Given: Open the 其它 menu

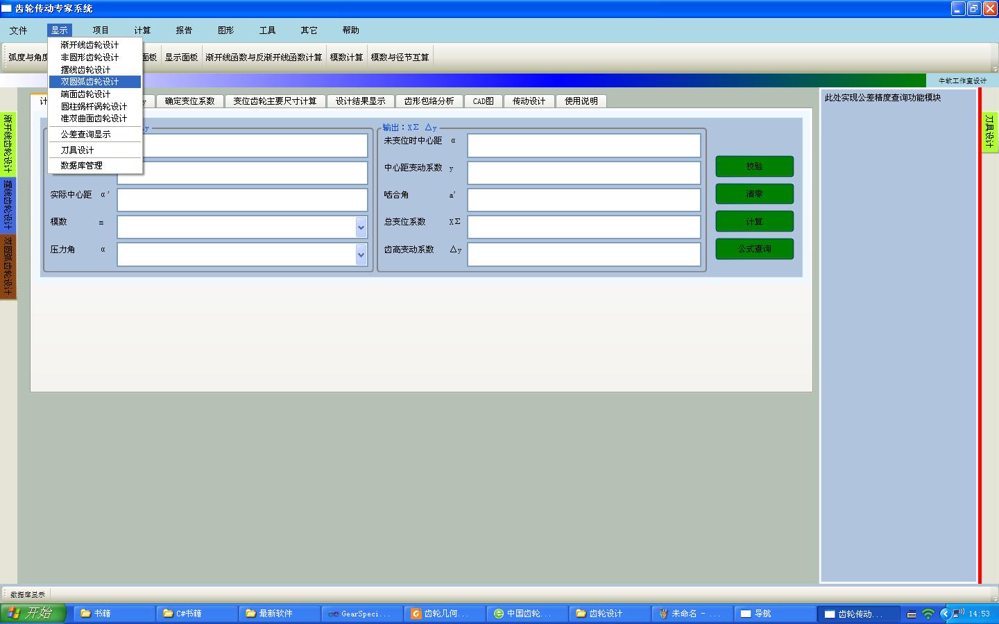Looking at the screenshot, I should [309, 30].
